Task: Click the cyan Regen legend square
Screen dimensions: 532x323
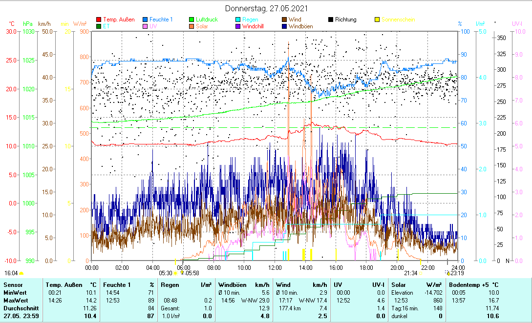Action: [238, 20]
